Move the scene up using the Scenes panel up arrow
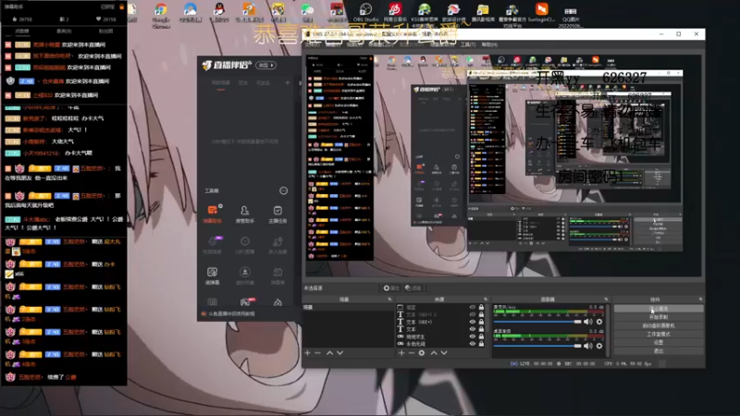The image size is (740, 416). click(330, 353)
